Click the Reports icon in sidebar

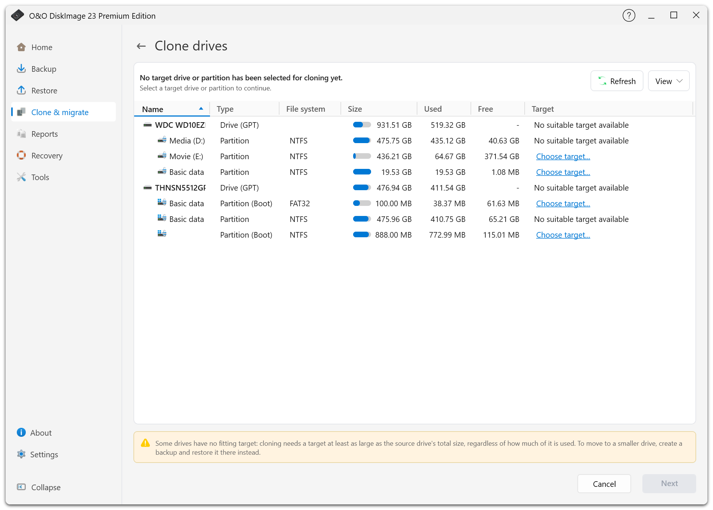click(x=21, y=134)
